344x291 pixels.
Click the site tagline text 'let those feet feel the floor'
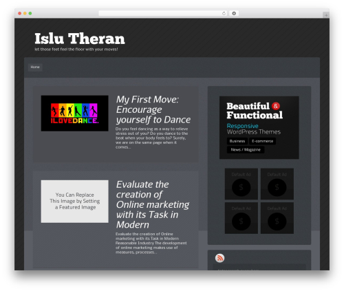pos(76,50)
